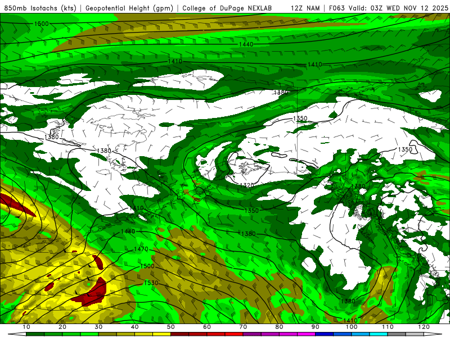This screenshot has width=450, height=337.
Task: Click the color bar tick label 110
Action: point(388,327)
